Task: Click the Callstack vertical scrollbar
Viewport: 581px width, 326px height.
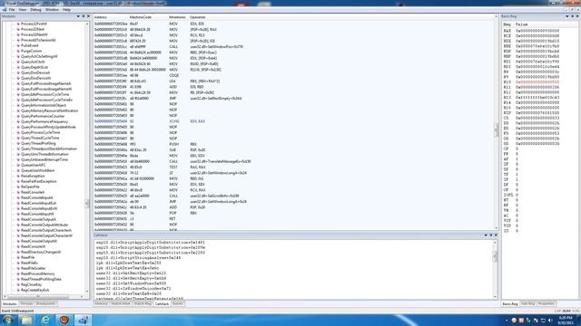Action: tap(495, 269)
